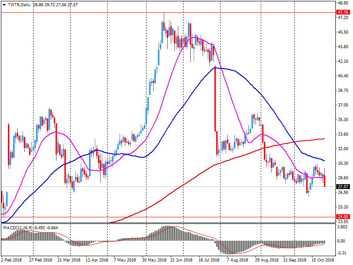353x265 pixels.
Task: Select the MACD scale value 0.00
Action: [x=341, y=241]
